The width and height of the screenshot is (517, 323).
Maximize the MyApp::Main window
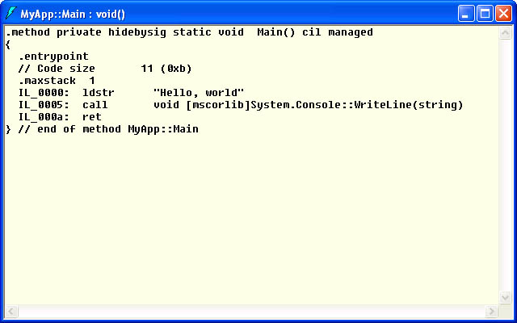click(x=485, y=14)
